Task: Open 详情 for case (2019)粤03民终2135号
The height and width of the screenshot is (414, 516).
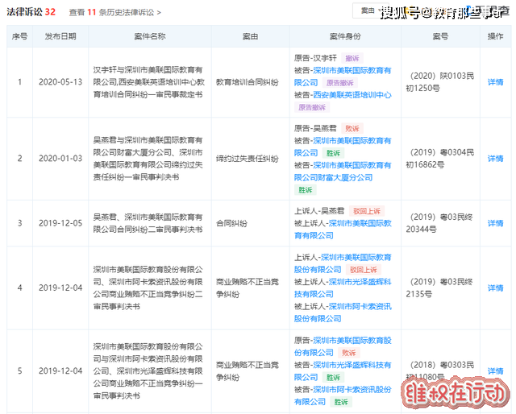Action: point(495,288)
